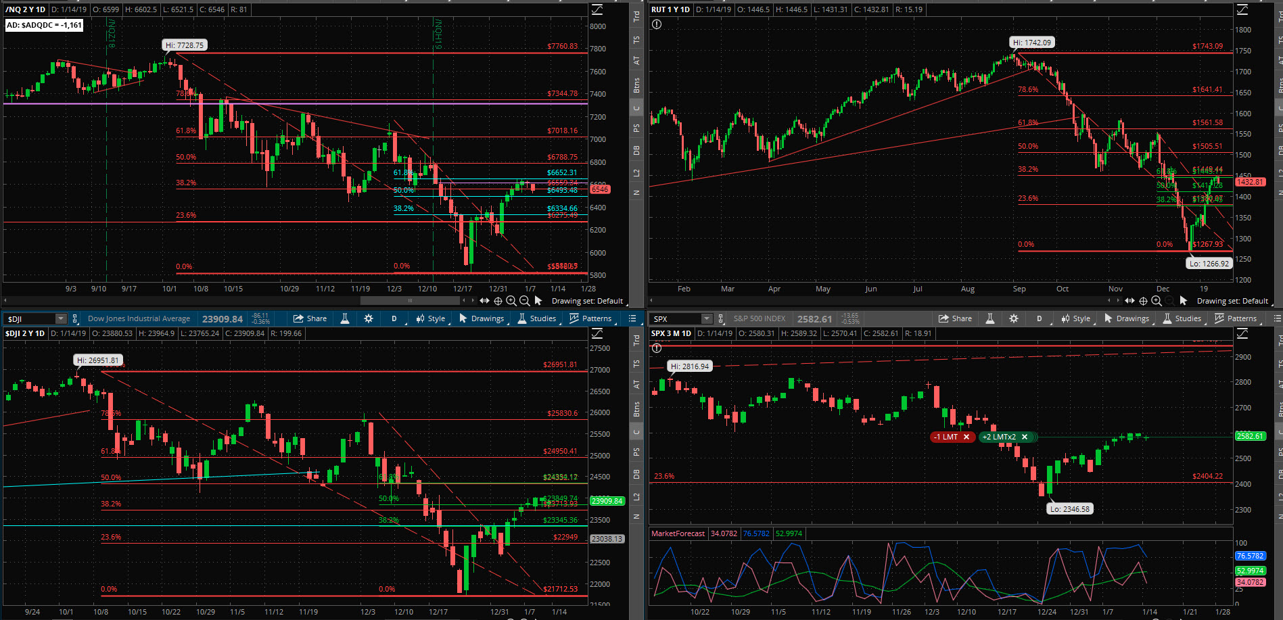The height and width of the screenshot is (620, 1283).
Task: Click the AD: $ADQDC = -1,161 label
Action: click(44, 25)
